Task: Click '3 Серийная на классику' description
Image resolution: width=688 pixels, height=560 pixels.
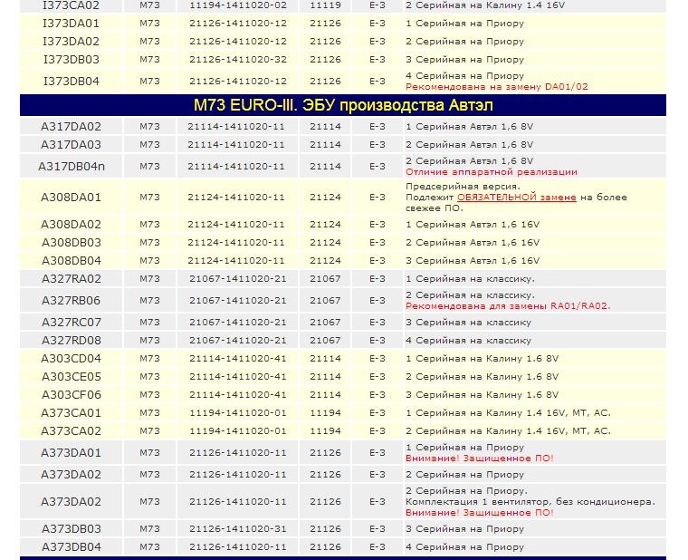Action: coord(468,322)
